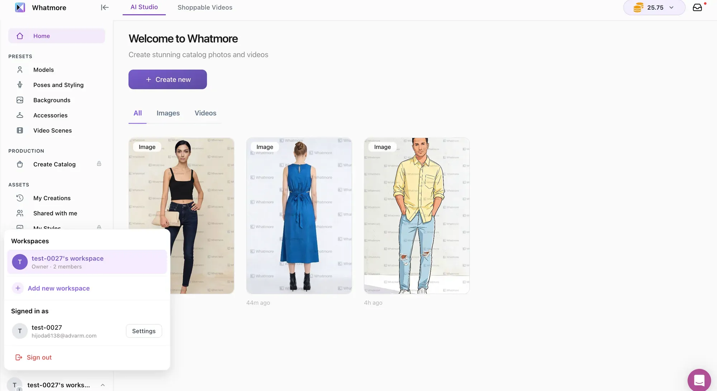Open the chat support bubble icon
Screen dimensions: 717x391
coord(699,380)
